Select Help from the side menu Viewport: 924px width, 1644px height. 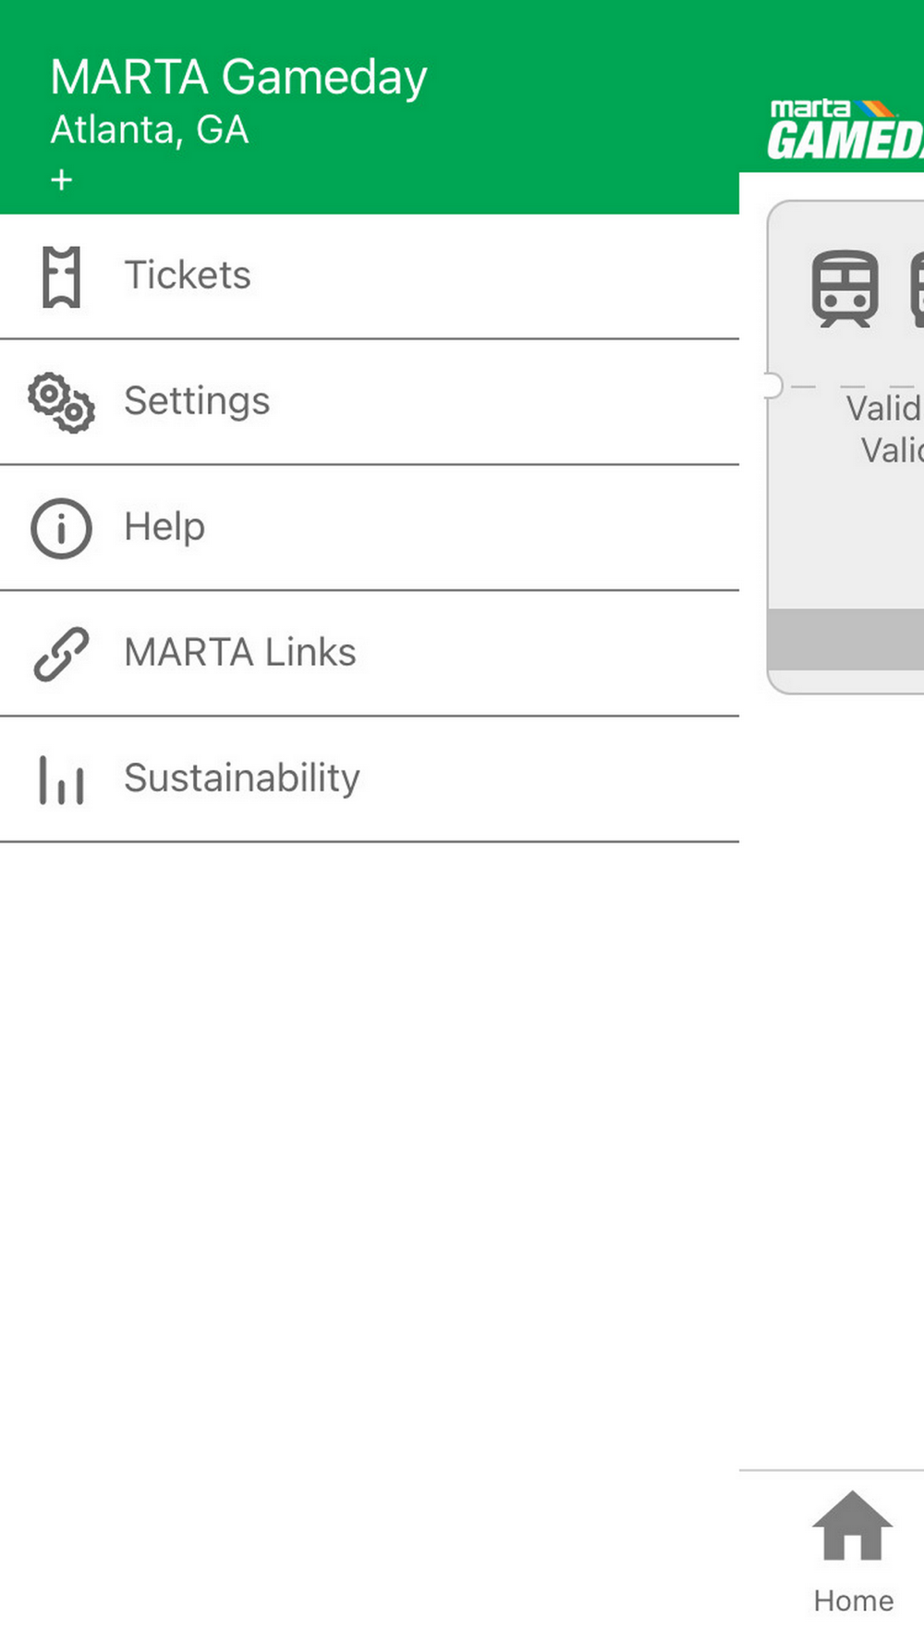pos(164,527)
